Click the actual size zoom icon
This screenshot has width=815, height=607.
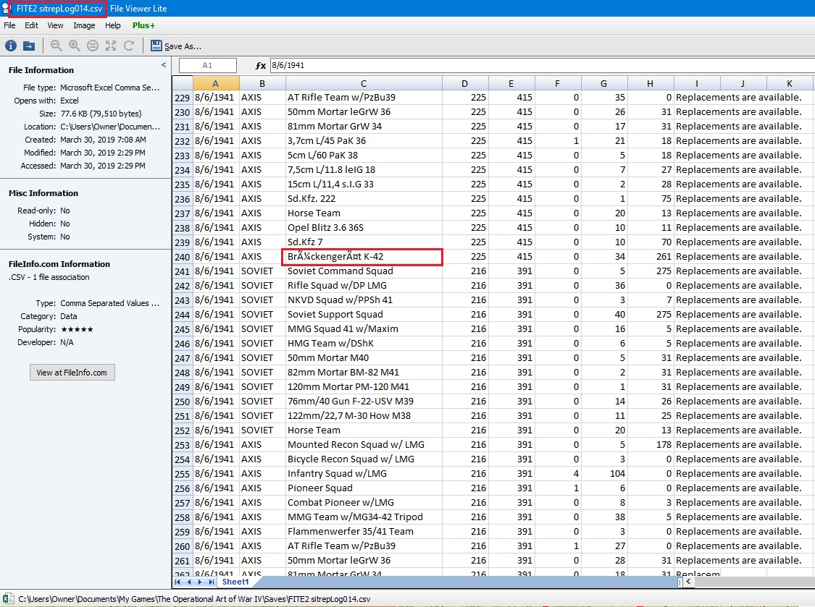pos(93,46)
